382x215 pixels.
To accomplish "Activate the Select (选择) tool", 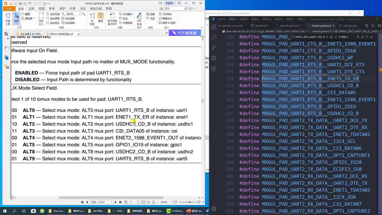I will 16,18.
